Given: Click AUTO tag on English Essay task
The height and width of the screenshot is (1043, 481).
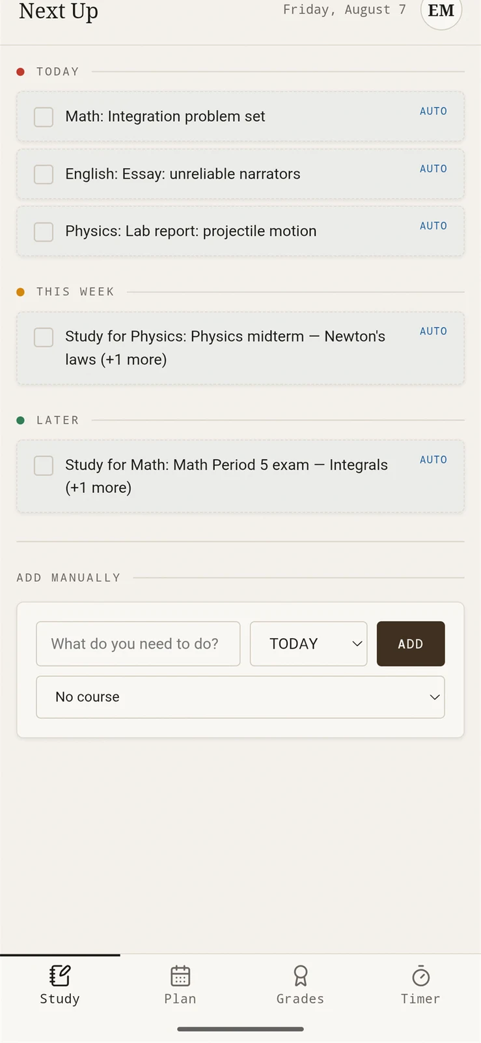Looking at the screenshot, I should 433,169.
